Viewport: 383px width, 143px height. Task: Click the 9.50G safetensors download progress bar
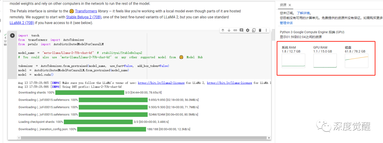tap(113, 107)
